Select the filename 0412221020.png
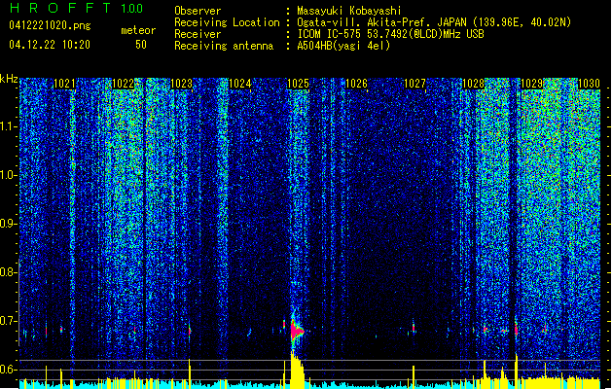Image resolution: width=612 pixels, height=389 pixels. click(x=50, y=25)
